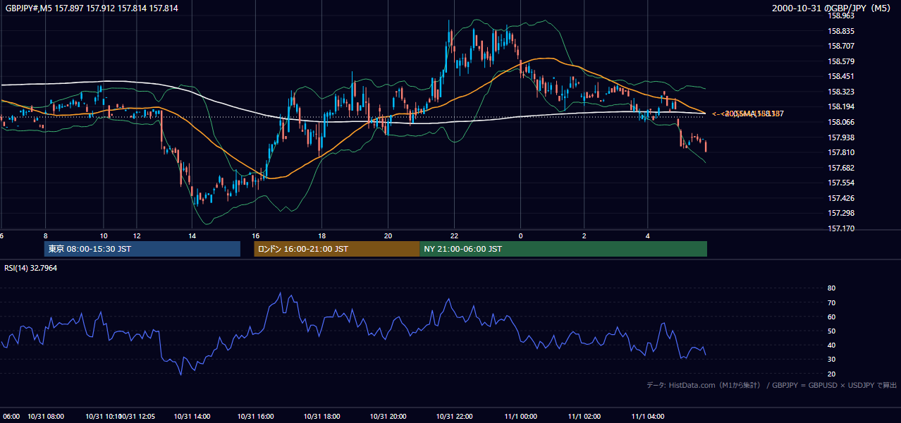Click bottom timestamp 10/31 18:00
This screenshot has height=423, width=901.
[321, 417]
